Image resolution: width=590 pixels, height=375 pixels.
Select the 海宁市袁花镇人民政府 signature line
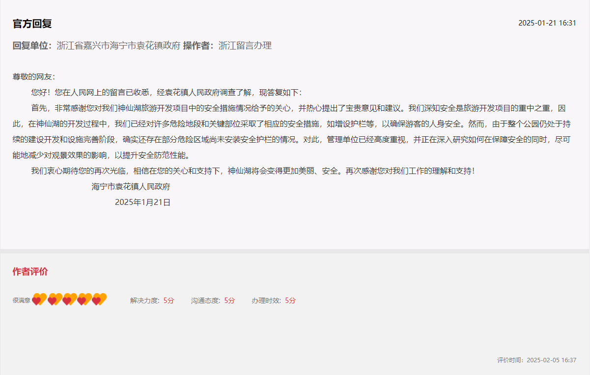[130, 187]
